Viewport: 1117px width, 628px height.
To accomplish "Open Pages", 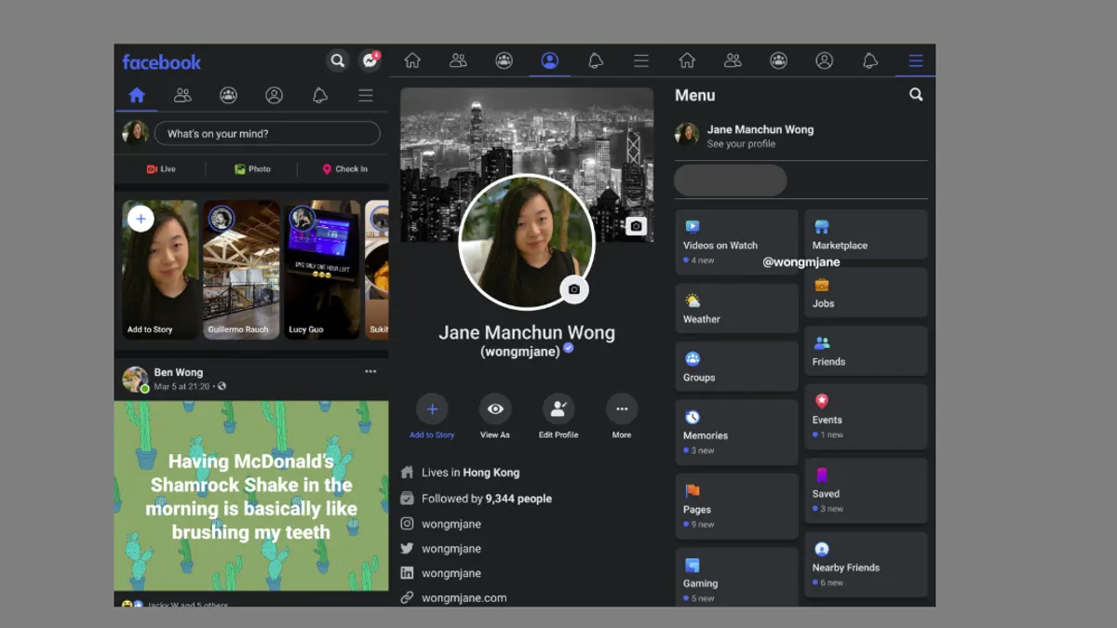I will (737, 506).
